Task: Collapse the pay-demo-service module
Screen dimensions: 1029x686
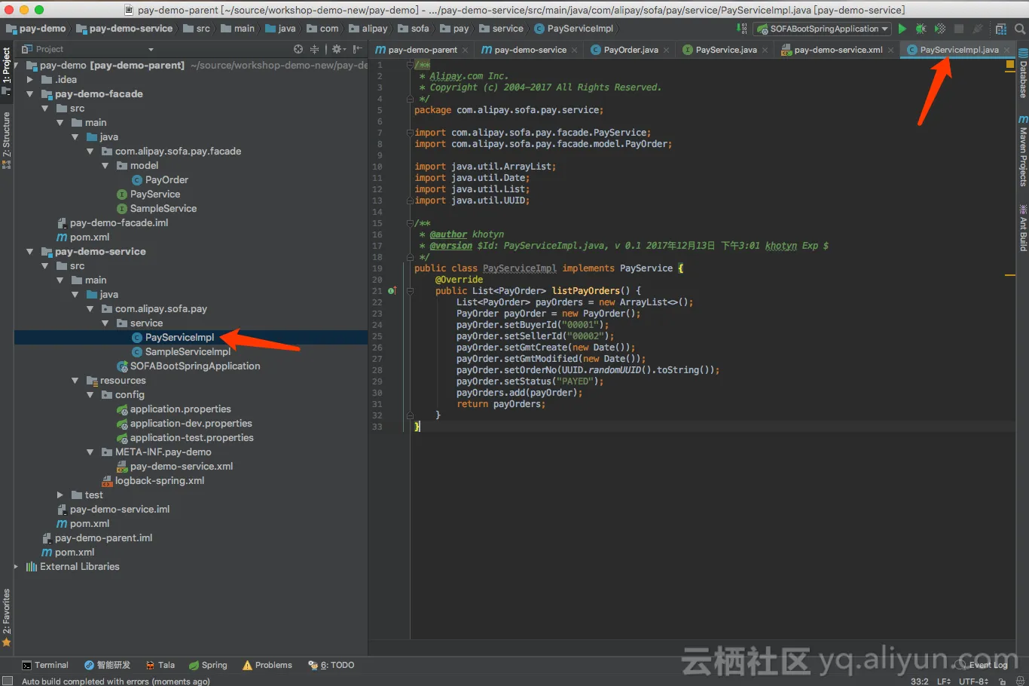Action: (x=30, y=252)
